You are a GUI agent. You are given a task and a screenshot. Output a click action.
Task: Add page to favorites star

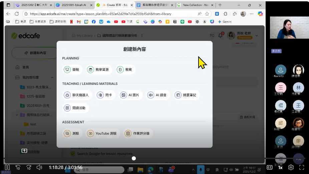coord(207,14)
